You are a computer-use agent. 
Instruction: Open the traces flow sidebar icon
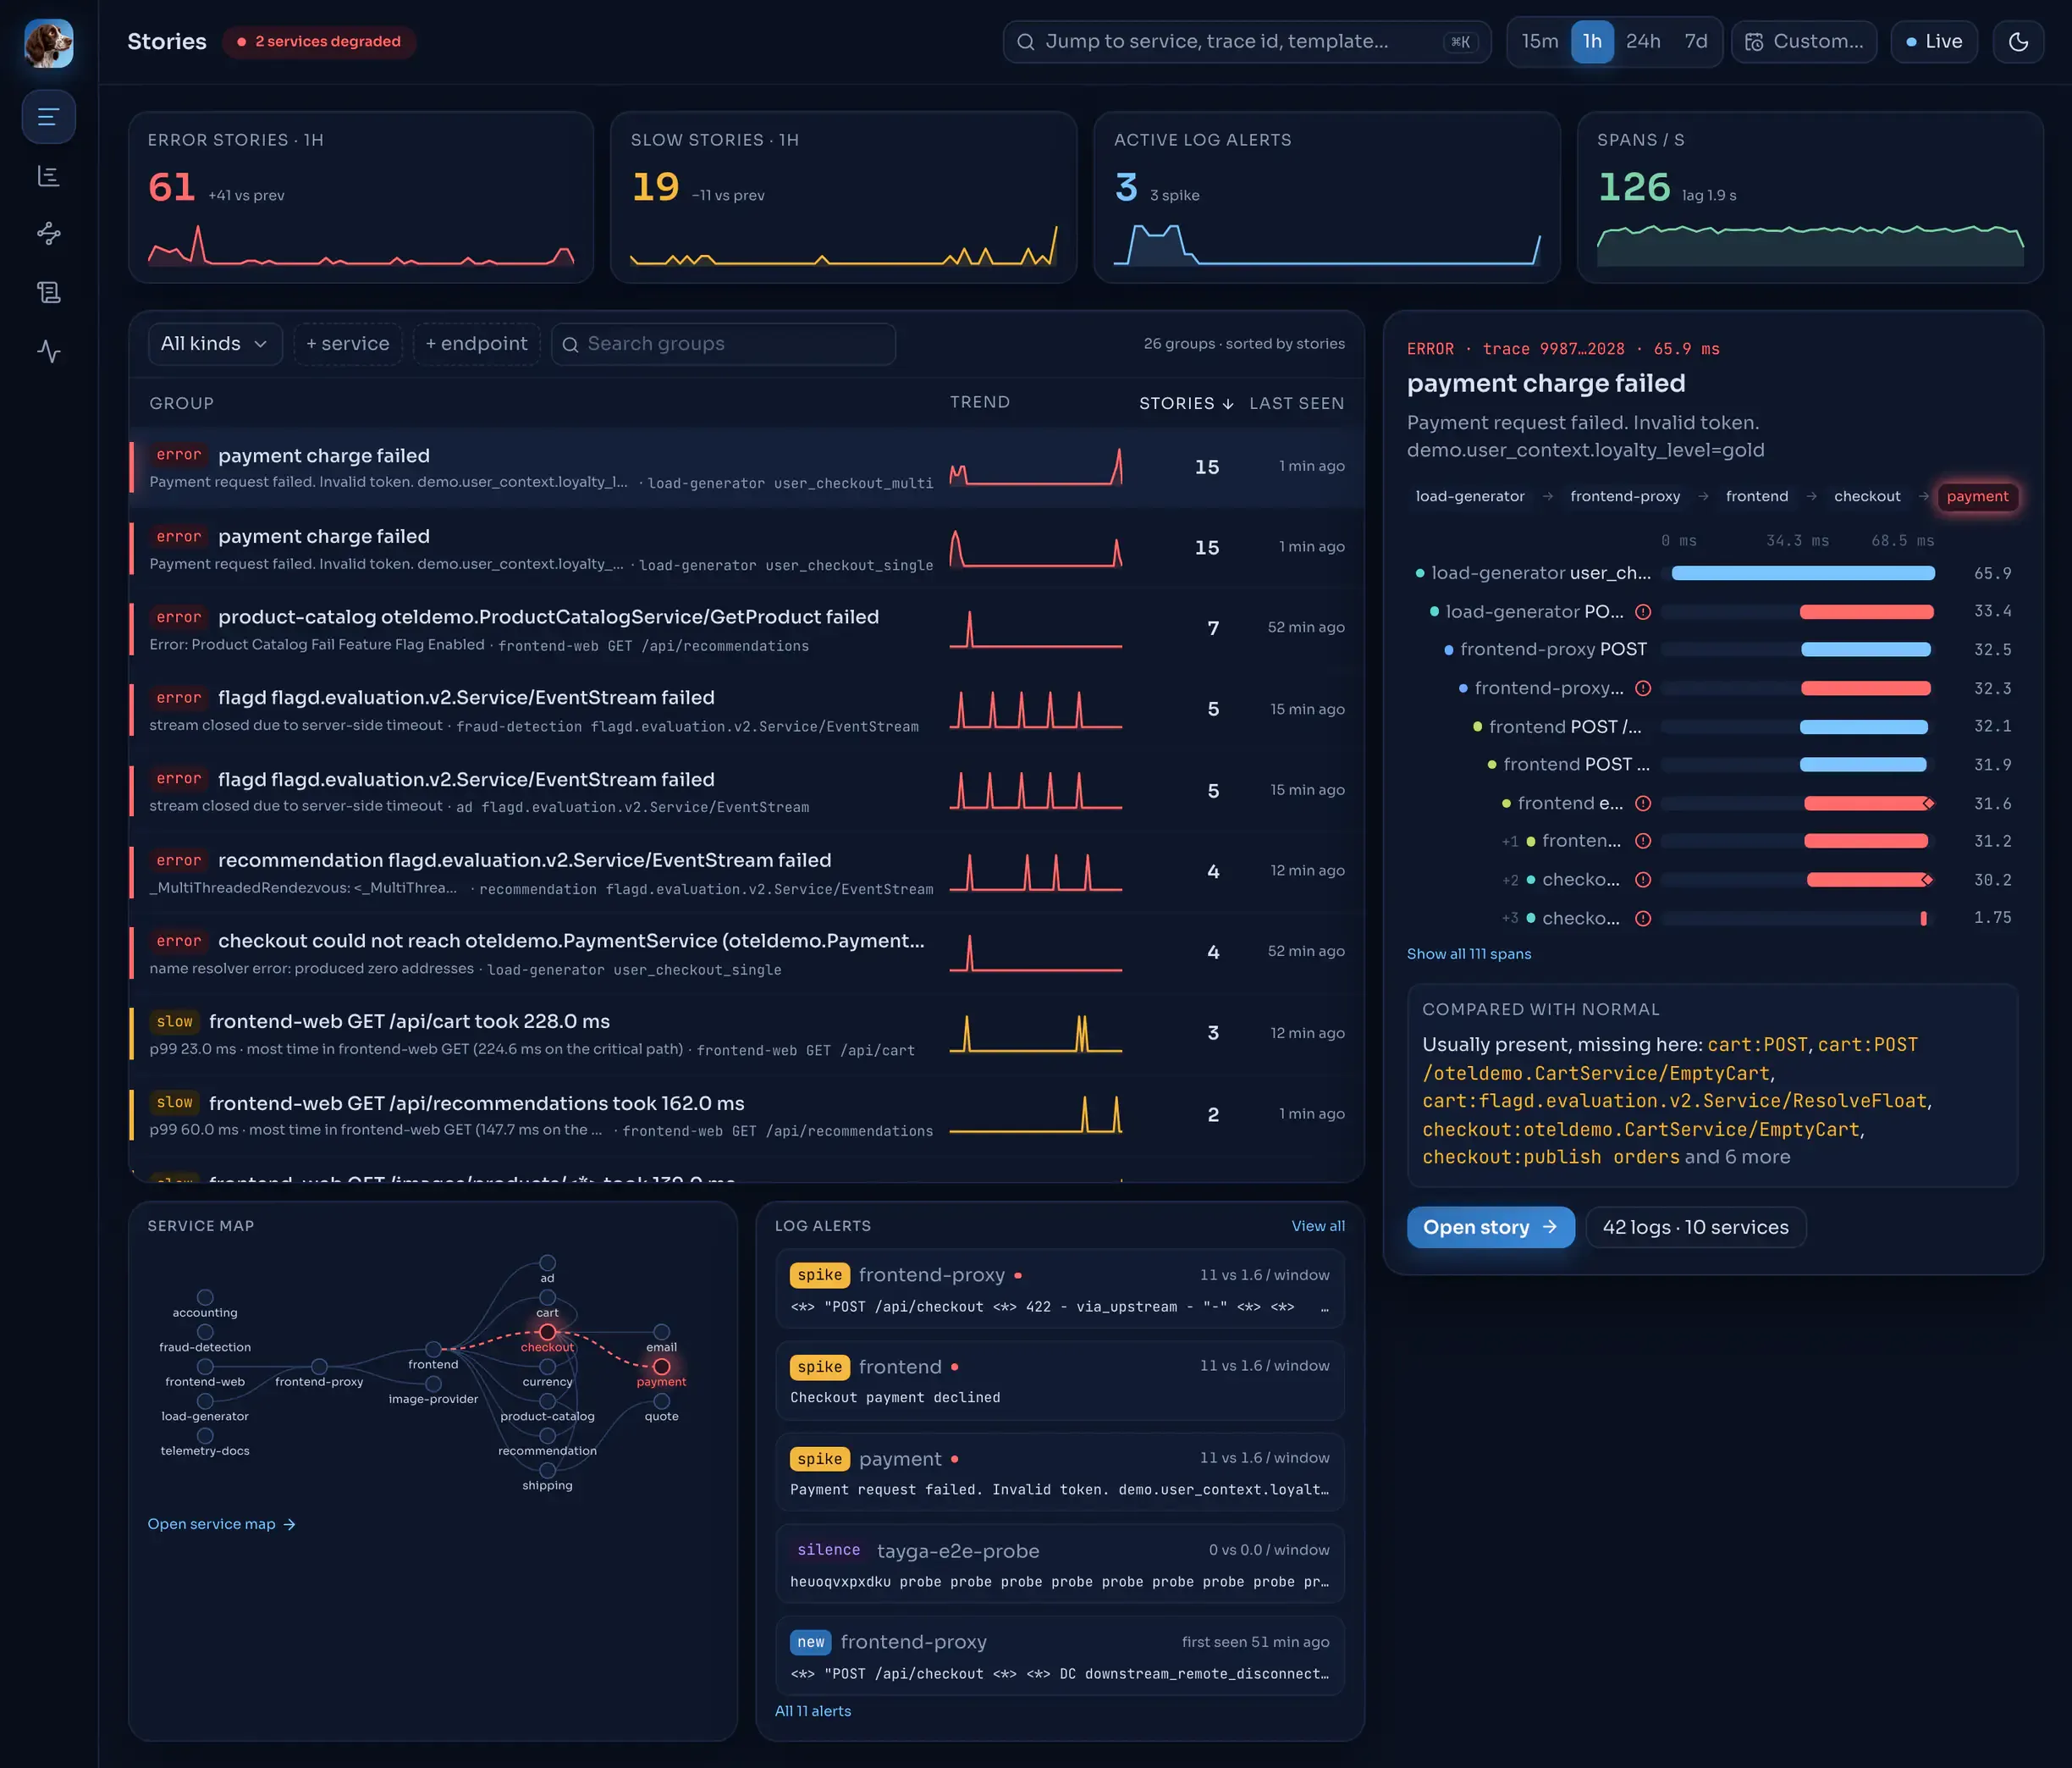[48, 235]
